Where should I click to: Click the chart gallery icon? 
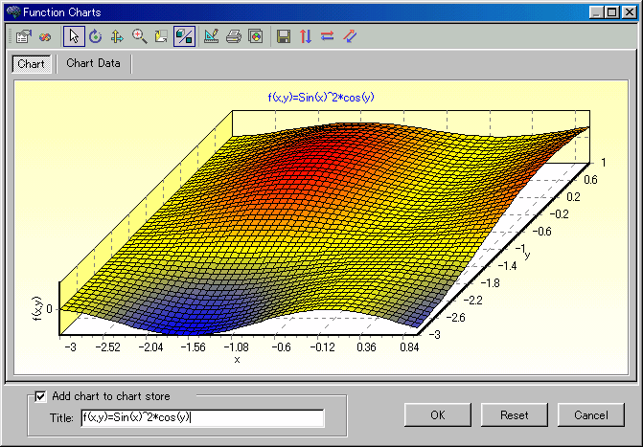pyautogui.click(x=45, y=37)
